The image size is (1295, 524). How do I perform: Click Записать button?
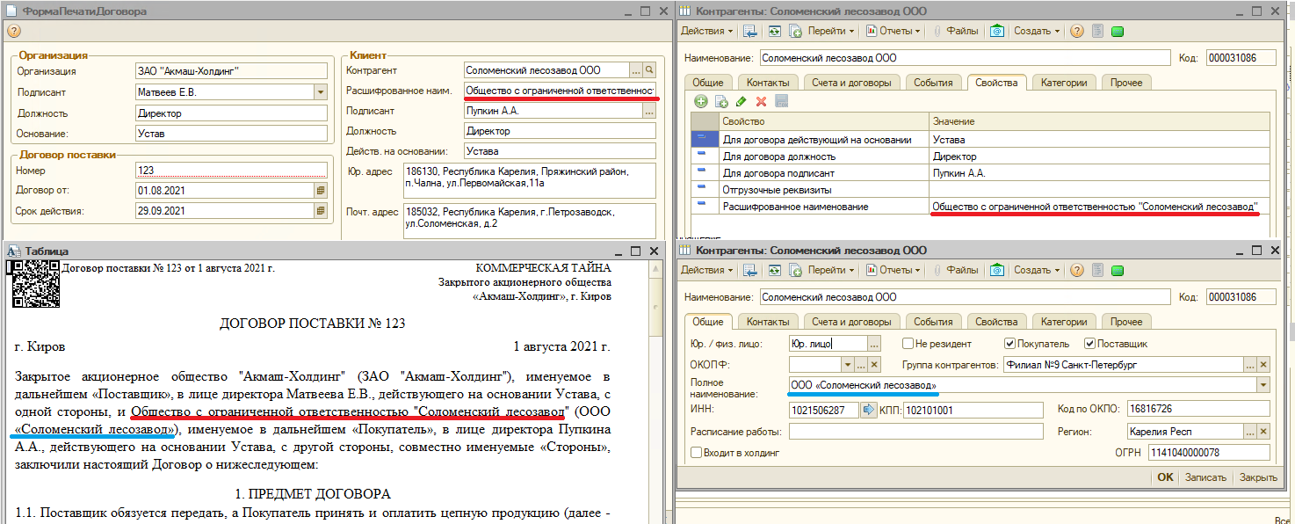[1205, 477]
